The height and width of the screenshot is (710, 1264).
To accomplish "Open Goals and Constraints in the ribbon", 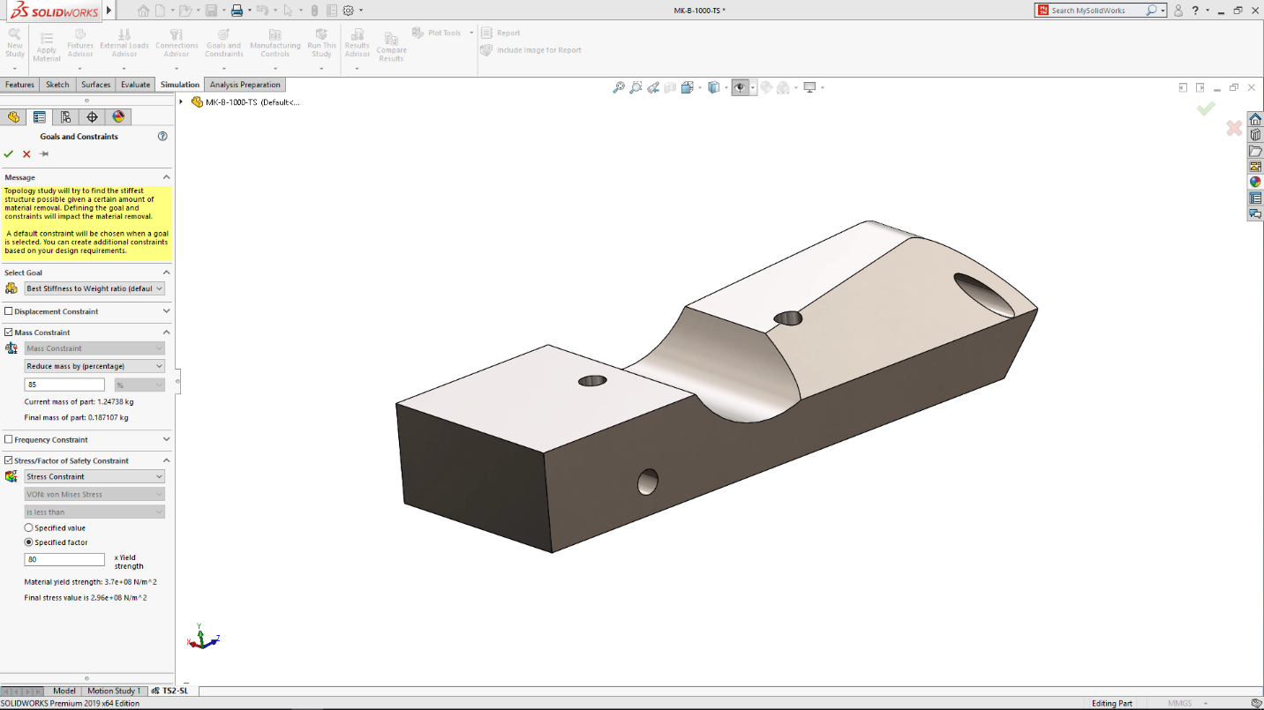I will click(223, 46).
